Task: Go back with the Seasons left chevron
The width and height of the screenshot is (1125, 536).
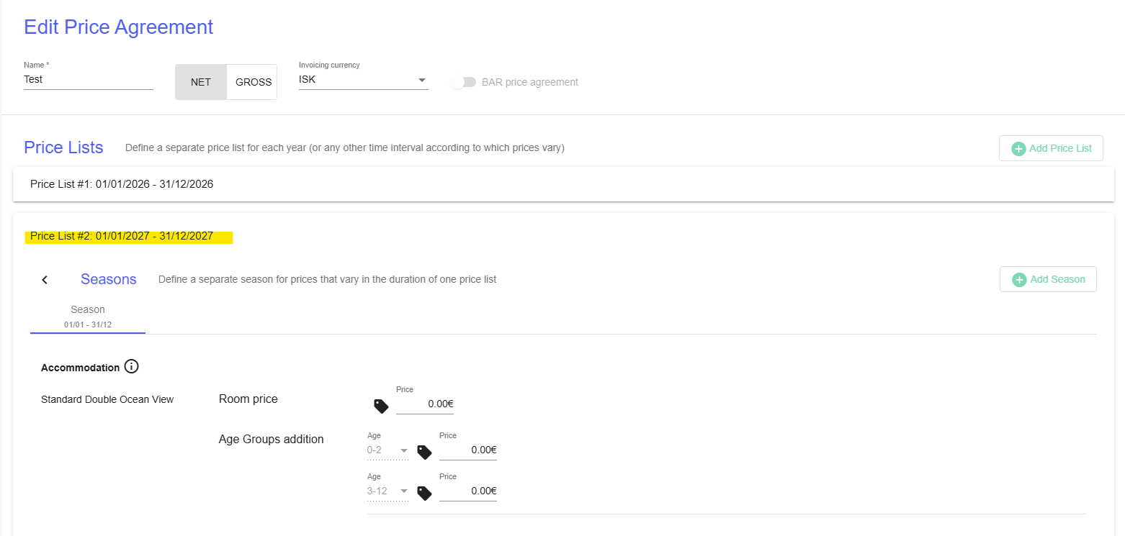Action: coord(45,280)
